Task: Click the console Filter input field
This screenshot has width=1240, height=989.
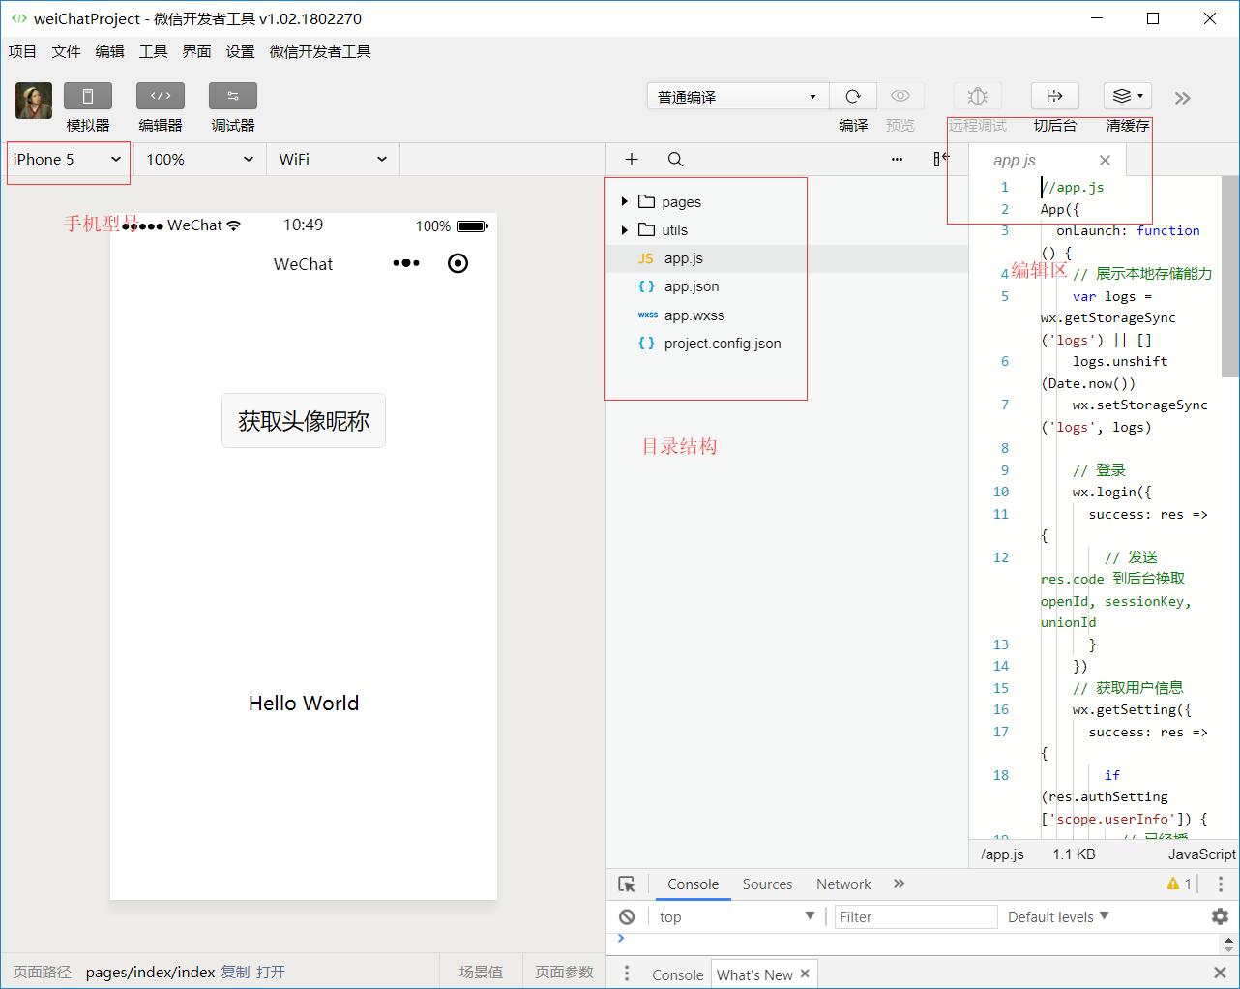Action: pos(916,916)
